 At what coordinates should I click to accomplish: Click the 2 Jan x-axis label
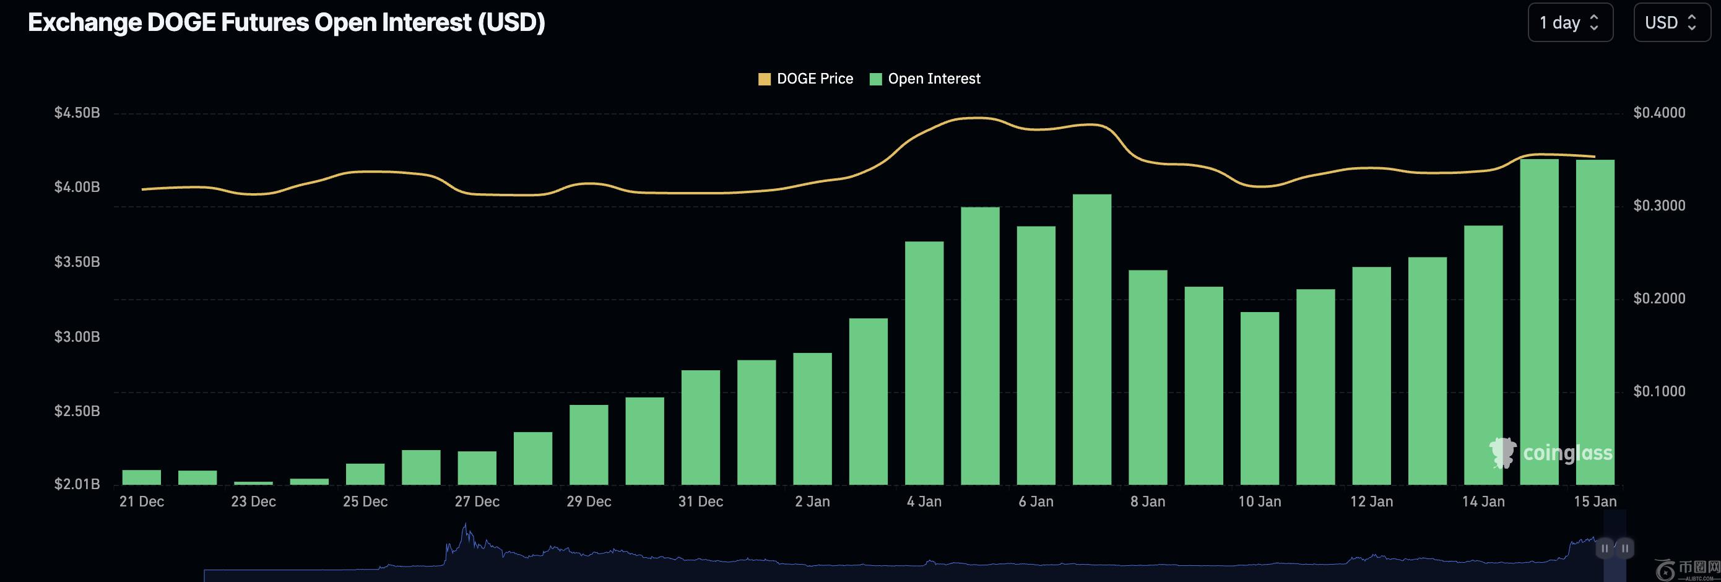[812, 501]
